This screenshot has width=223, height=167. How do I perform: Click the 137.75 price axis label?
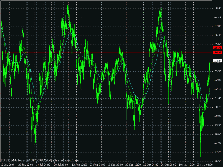pos(217,17)
